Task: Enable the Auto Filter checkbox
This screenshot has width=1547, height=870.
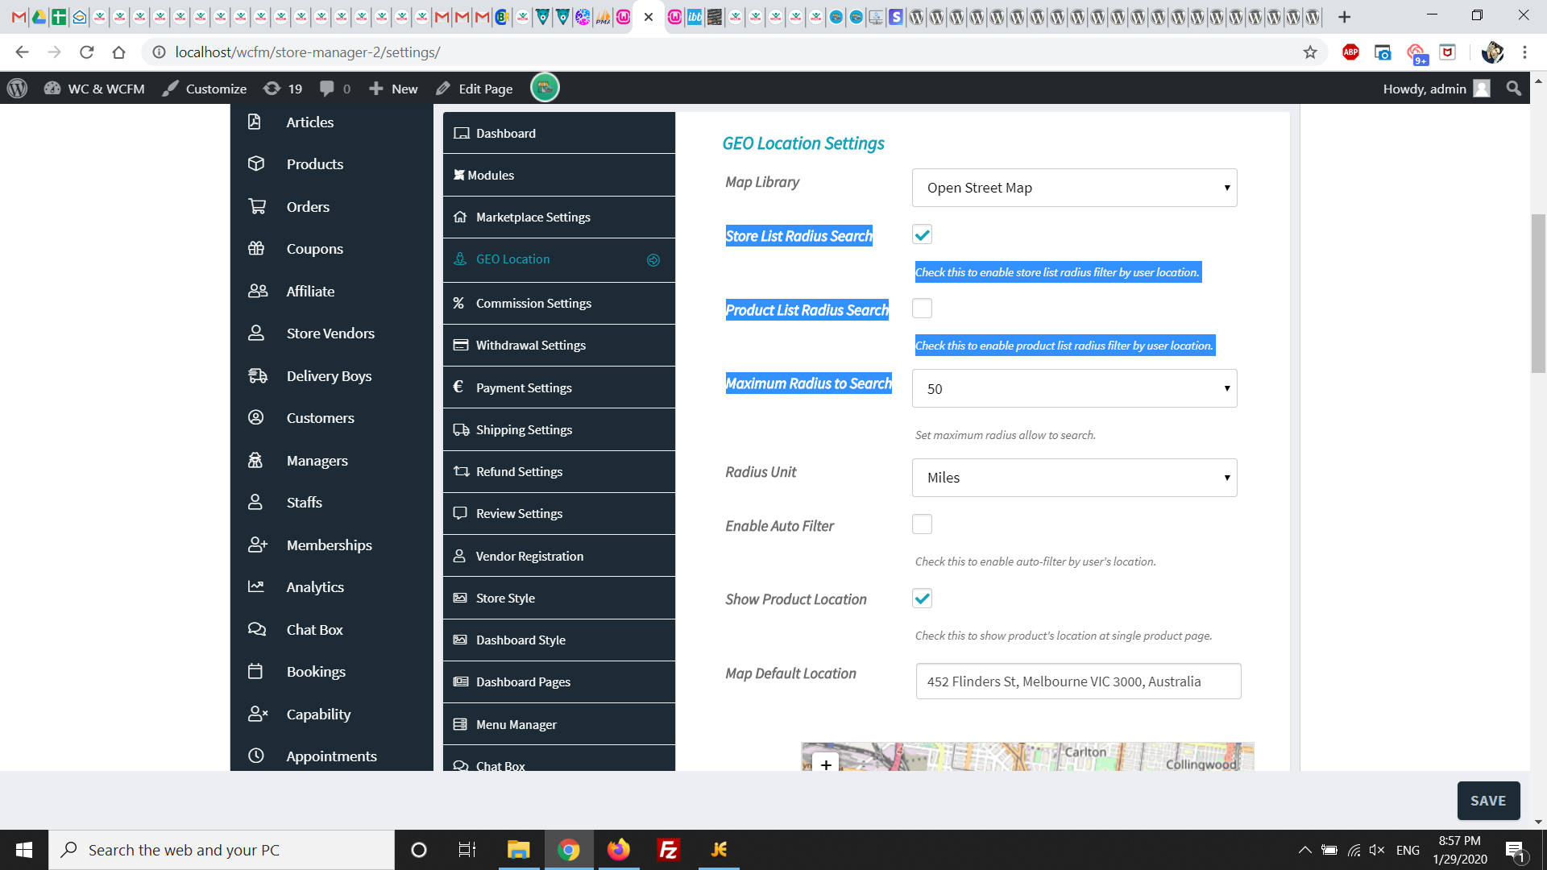Action: click(922, 524)
